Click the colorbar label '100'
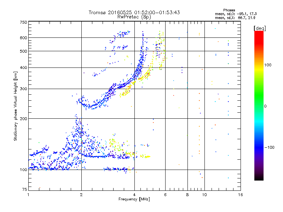Viewport: 283px width, 212px height. pos(268,65)
